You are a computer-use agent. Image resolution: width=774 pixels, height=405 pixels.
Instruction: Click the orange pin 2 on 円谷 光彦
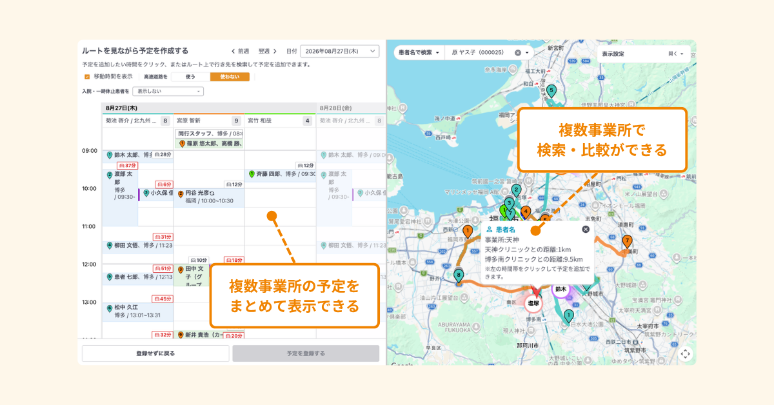181,193
